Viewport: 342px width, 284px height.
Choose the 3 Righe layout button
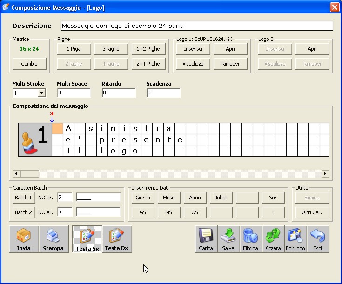(x=111, y=49)
